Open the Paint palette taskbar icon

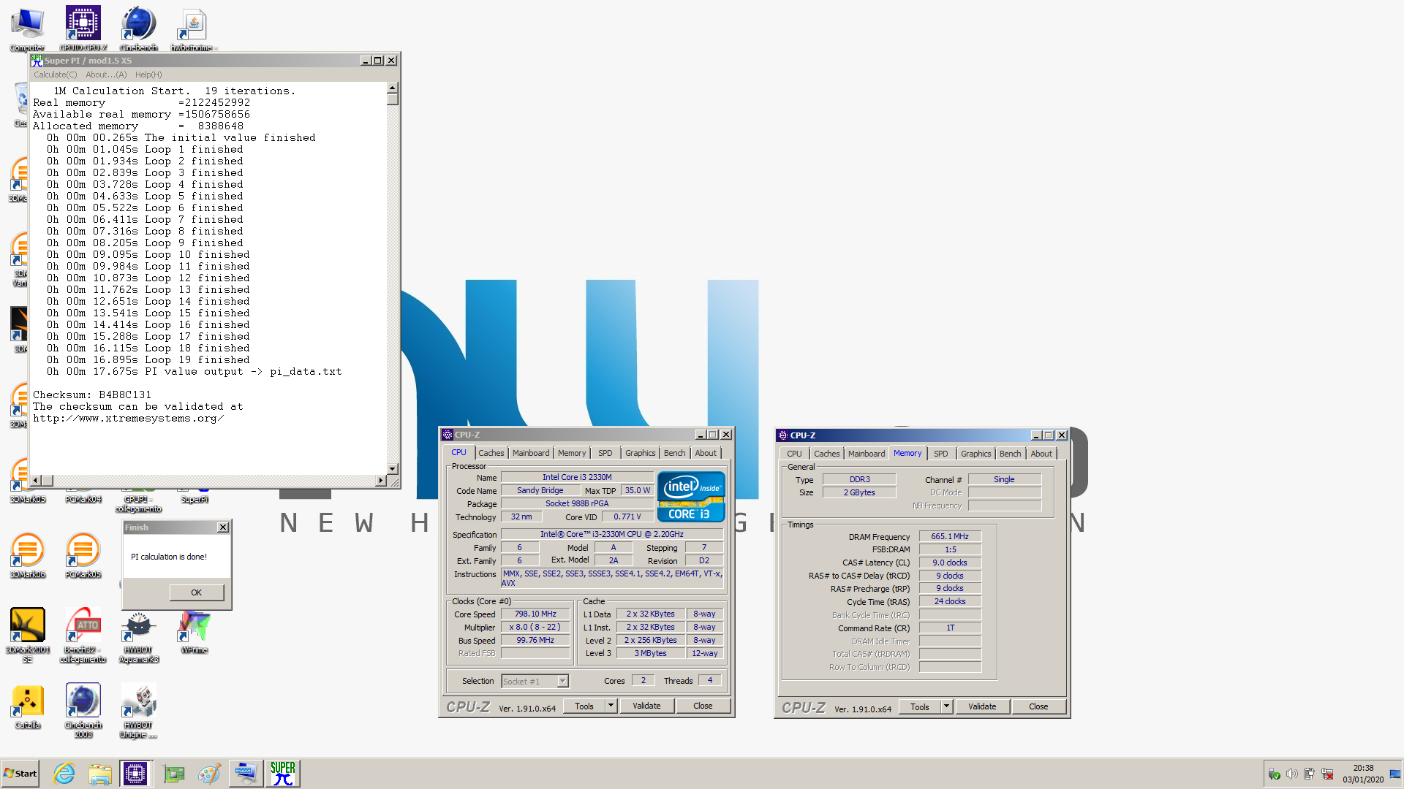click(209, 774)
